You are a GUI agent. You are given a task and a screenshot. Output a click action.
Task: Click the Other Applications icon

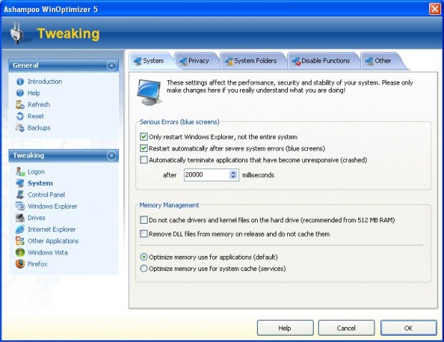(20, 241)
